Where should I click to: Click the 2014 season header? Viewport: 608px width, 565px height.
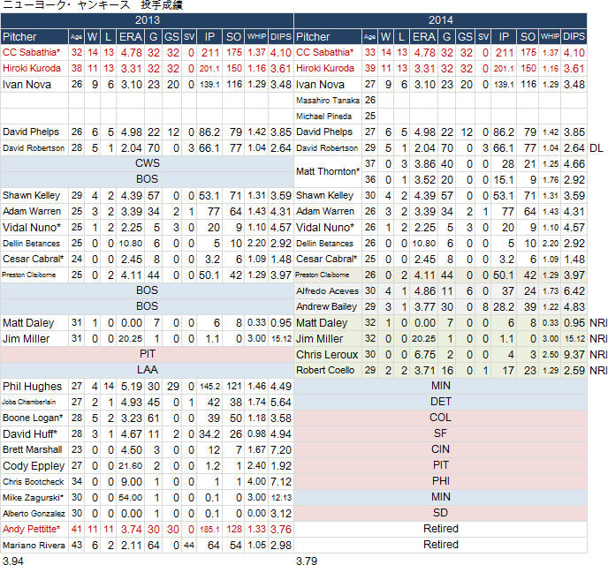click(440, 20)
